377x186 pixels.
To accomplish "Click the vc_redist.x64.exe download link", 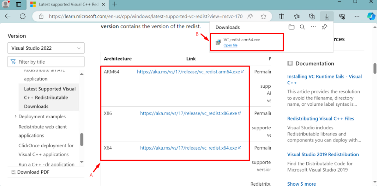I will click(188, 148).
